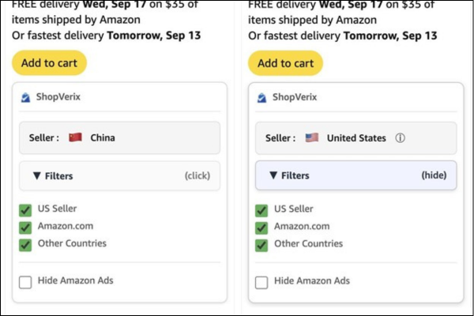
Task: Select the Seller: China row
Action: (x=119, y=137)
